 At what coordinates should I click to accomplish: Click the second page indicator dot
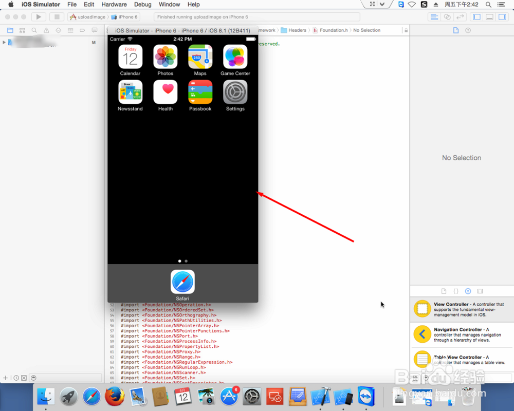tap(186, 261)
